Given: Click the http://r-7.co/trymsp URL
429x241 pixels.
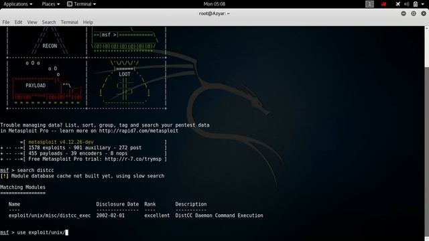Looking at the screenshot, I should click(133, 159).
